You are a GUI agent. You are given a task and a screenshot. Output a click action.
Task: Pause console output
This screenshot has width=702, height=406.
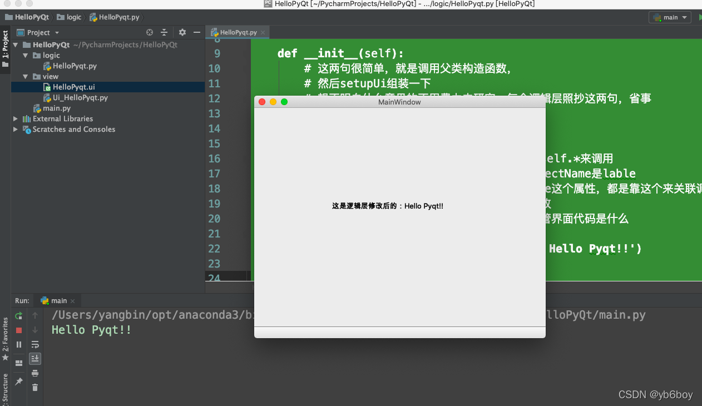click(18, 344)
